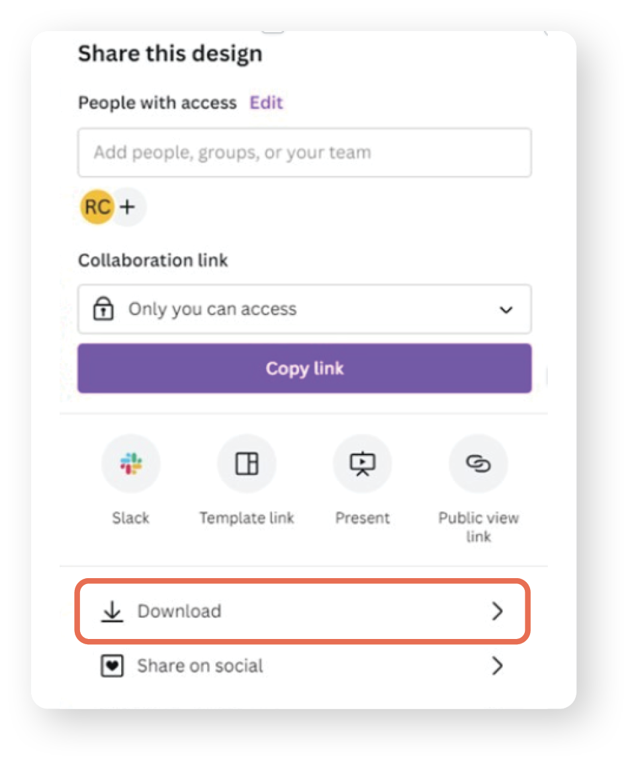Open the Only you can access dropdown
Viewport: 632px width, 764px height.
click(304, 309)
